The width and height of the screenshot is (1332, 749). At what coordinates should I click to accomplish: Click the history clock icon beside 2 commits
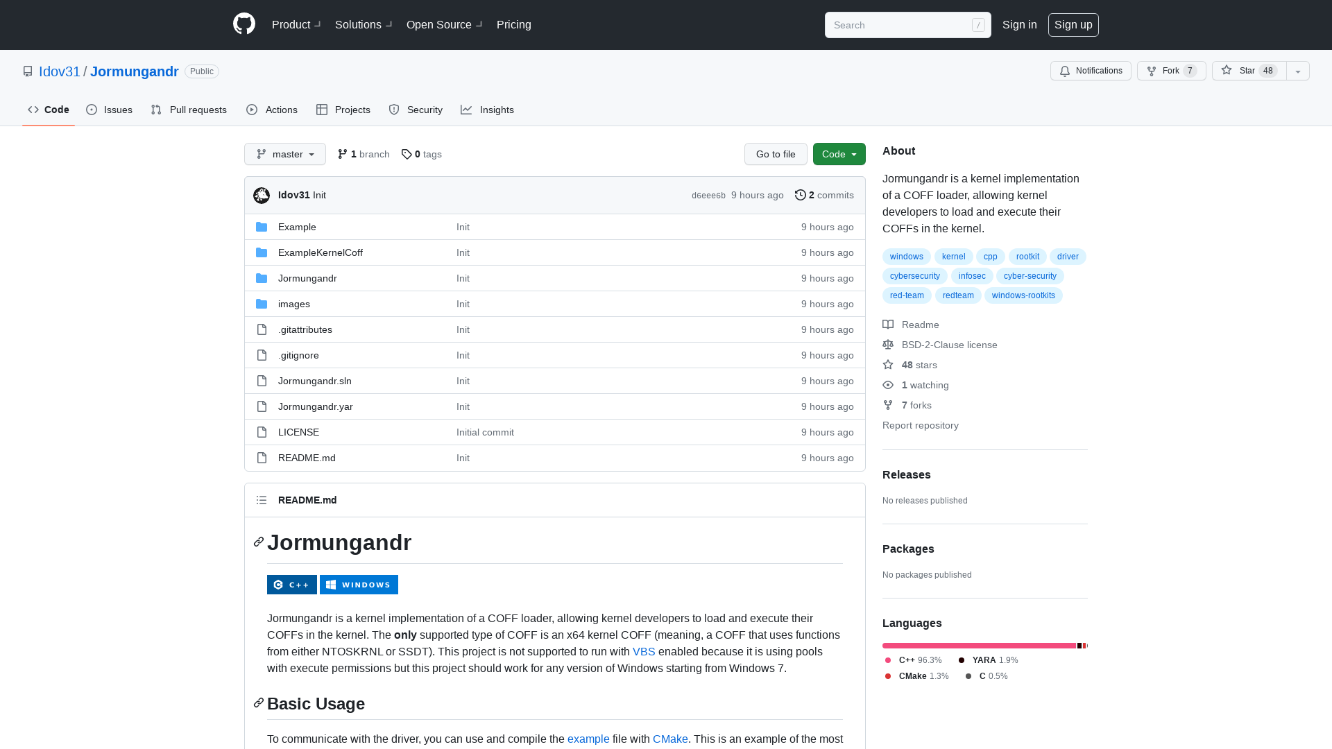pyautogui.click(x=801, y=195)
